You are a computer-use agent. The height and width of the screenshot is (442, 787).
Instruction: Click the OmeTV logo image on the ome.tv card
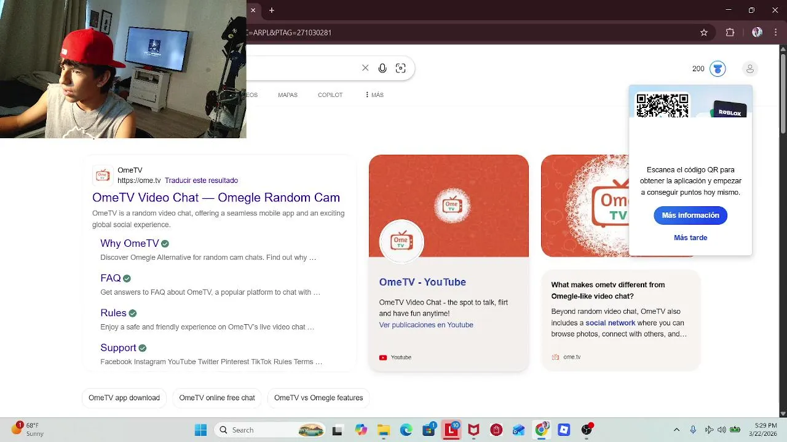coord(585,206)
